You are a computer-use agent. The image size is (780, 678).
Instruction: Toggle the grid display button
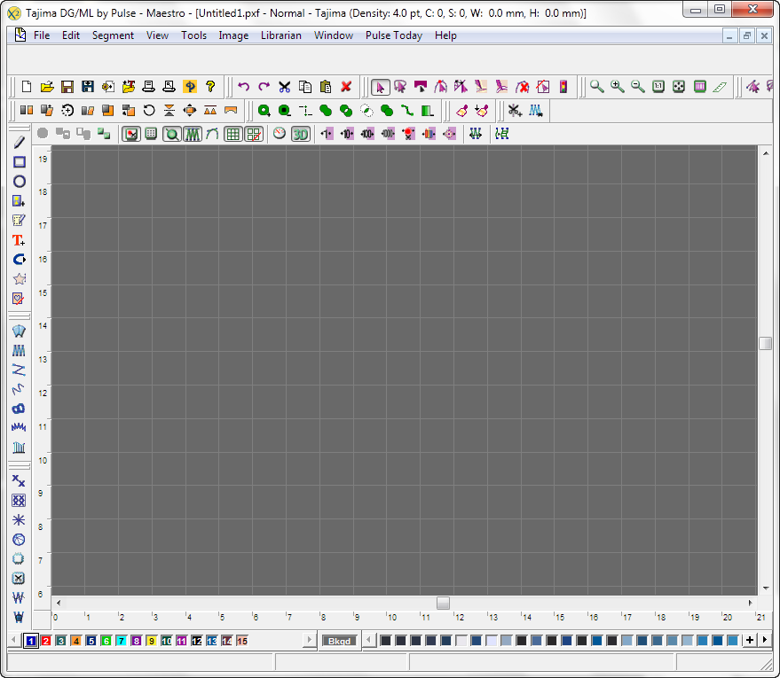pyautogui.click(x=233, y=134)
